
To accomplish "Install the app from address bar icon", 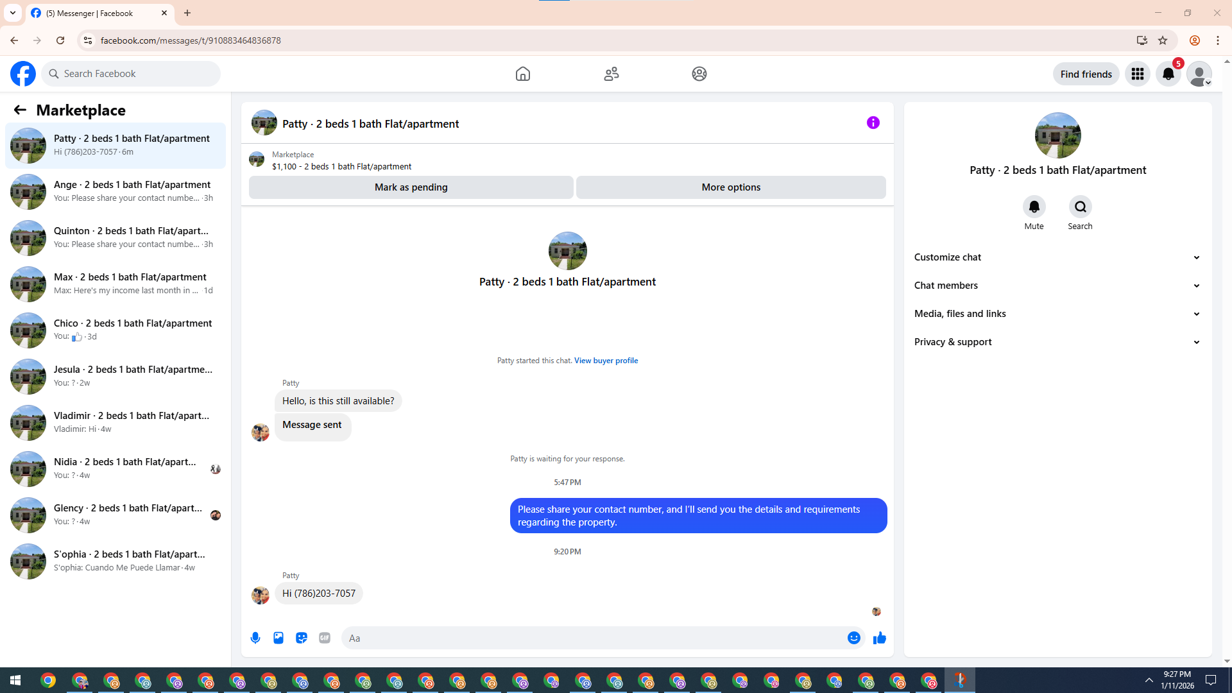I will coord(1142,40).
